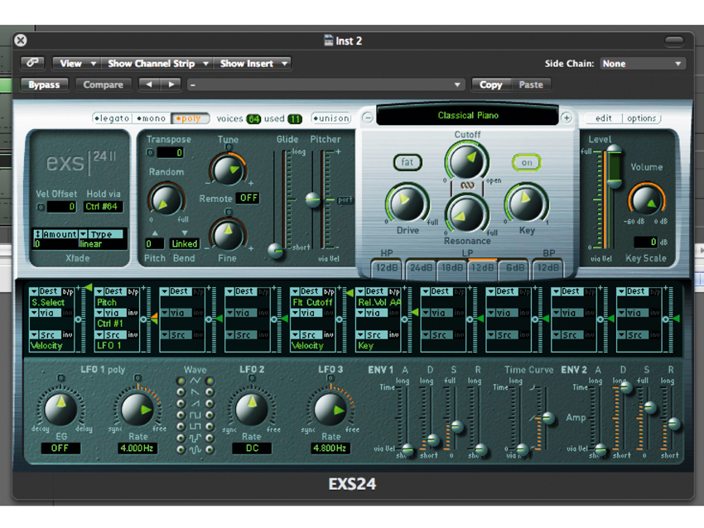Click the Glide slider handle

tap(276, 250)
